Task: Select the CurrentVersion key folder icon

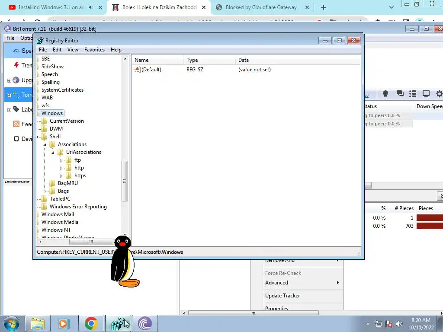Action: tap(44, 121)
